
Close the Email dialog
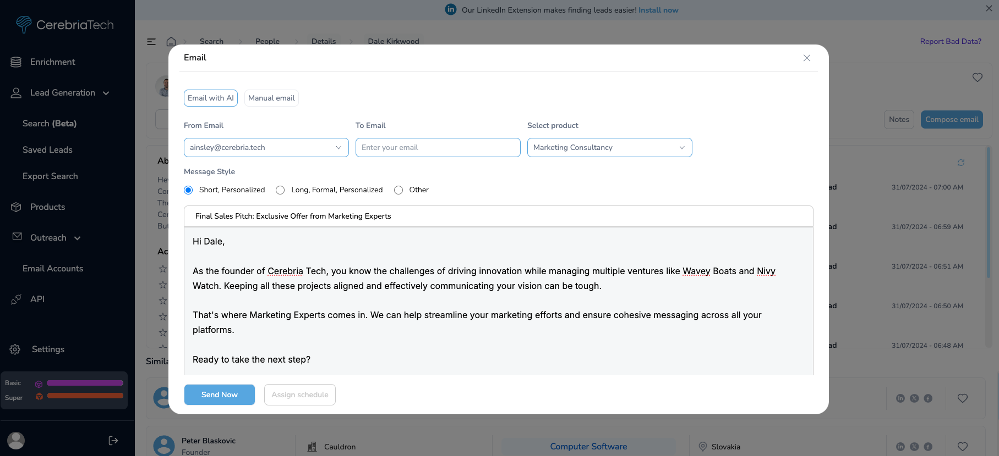807,58
